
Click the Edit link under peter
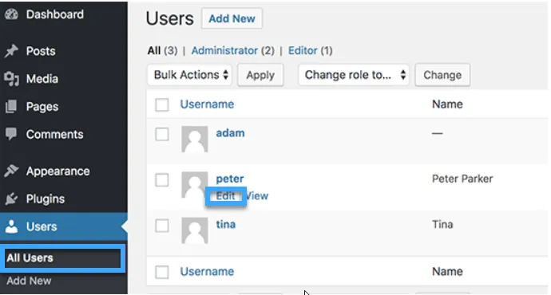pyautogui.click(x=226, y=195)
